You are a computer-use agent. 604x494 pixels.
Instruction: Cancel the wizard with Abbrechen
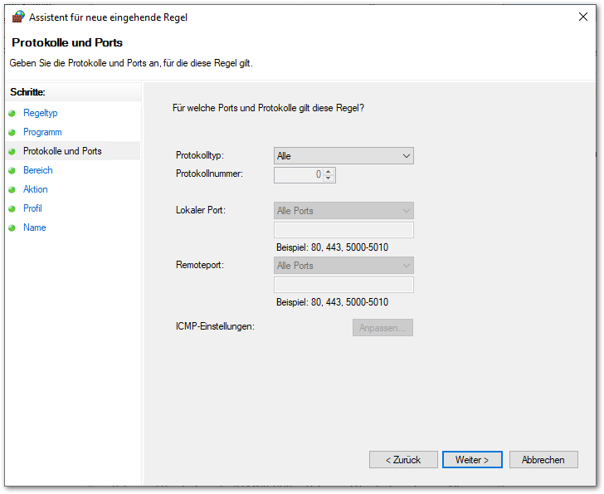(x=543, y=459)
